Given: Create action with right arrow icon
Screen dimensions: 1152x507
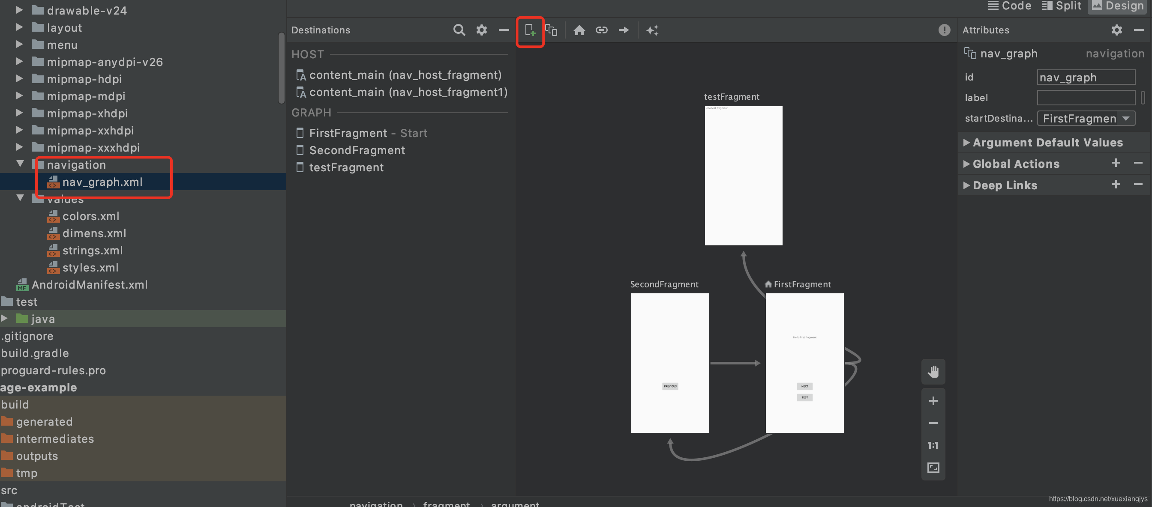Looking at the screenshot, I should click(624, 30).
